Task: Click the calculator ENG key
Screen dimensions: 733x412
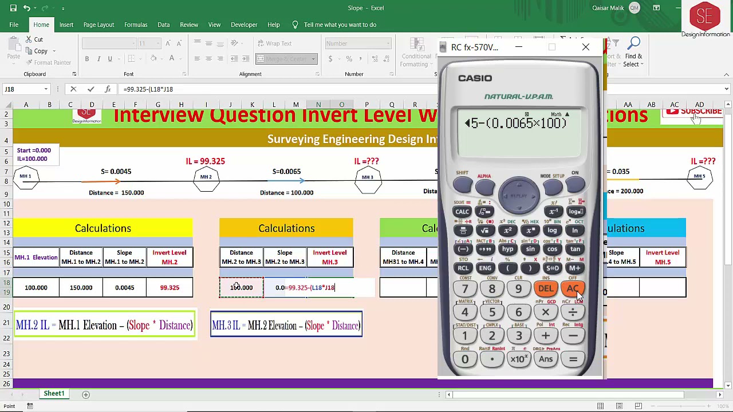Action: point(485,268)
